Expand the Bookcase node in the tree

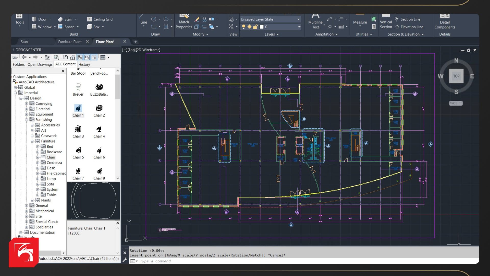coord(38,152)
